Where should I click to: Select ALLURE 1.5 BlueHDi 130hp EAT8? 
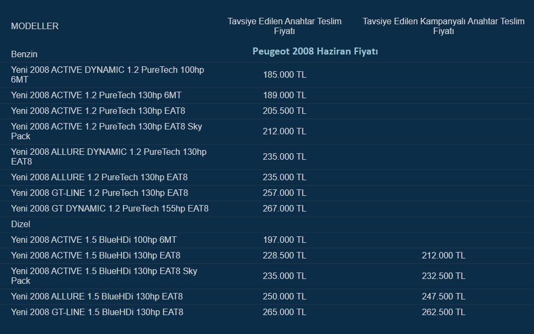pyautogui.click(x=97, y=297)
